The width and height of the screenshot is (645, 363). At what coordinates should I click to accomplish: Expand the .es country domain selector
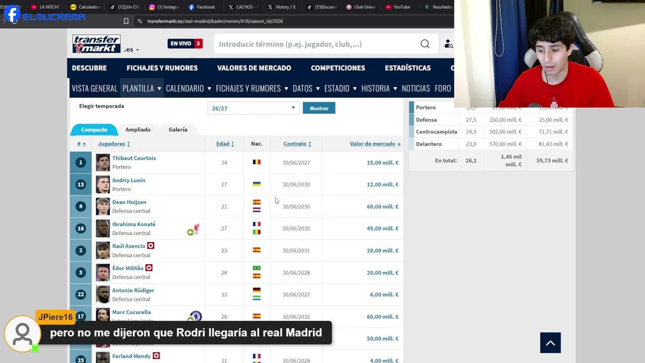tap(131, 49)
